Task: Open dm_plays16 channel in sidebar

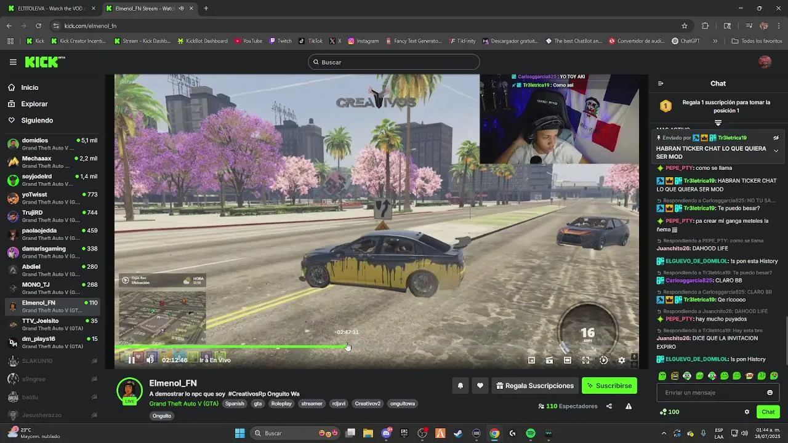Action: (52, 343)
